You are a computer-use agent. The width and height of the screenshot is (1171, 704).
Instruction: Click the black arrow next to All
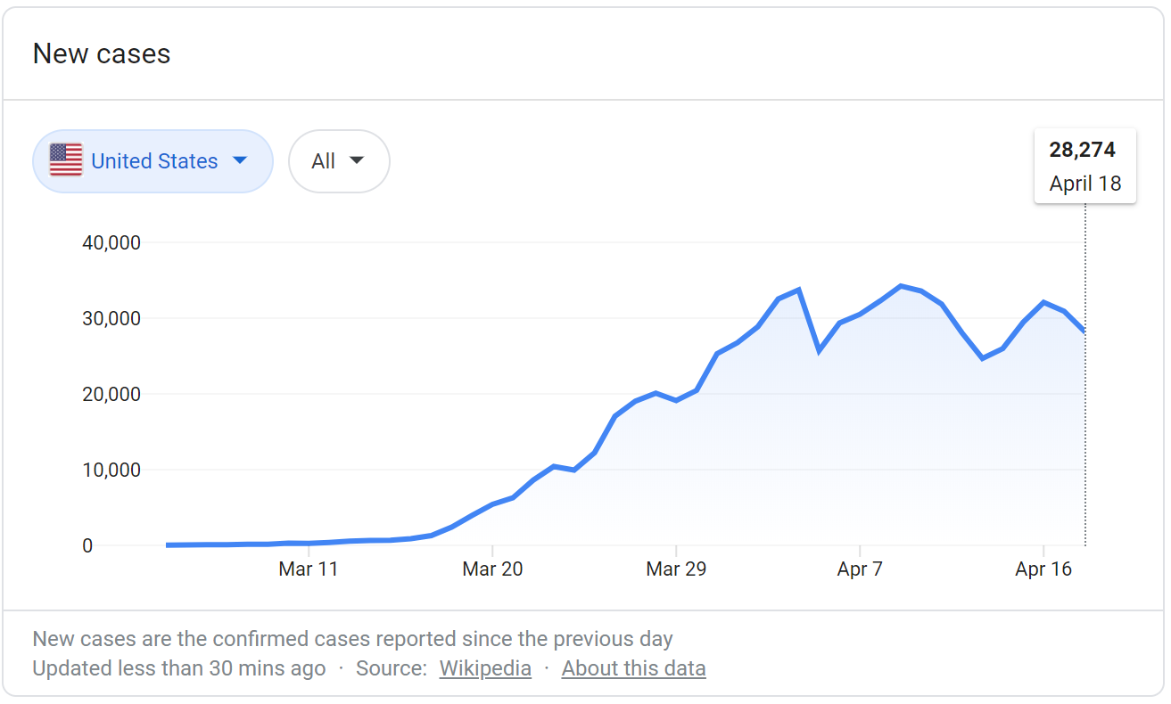tap(357, 161)
